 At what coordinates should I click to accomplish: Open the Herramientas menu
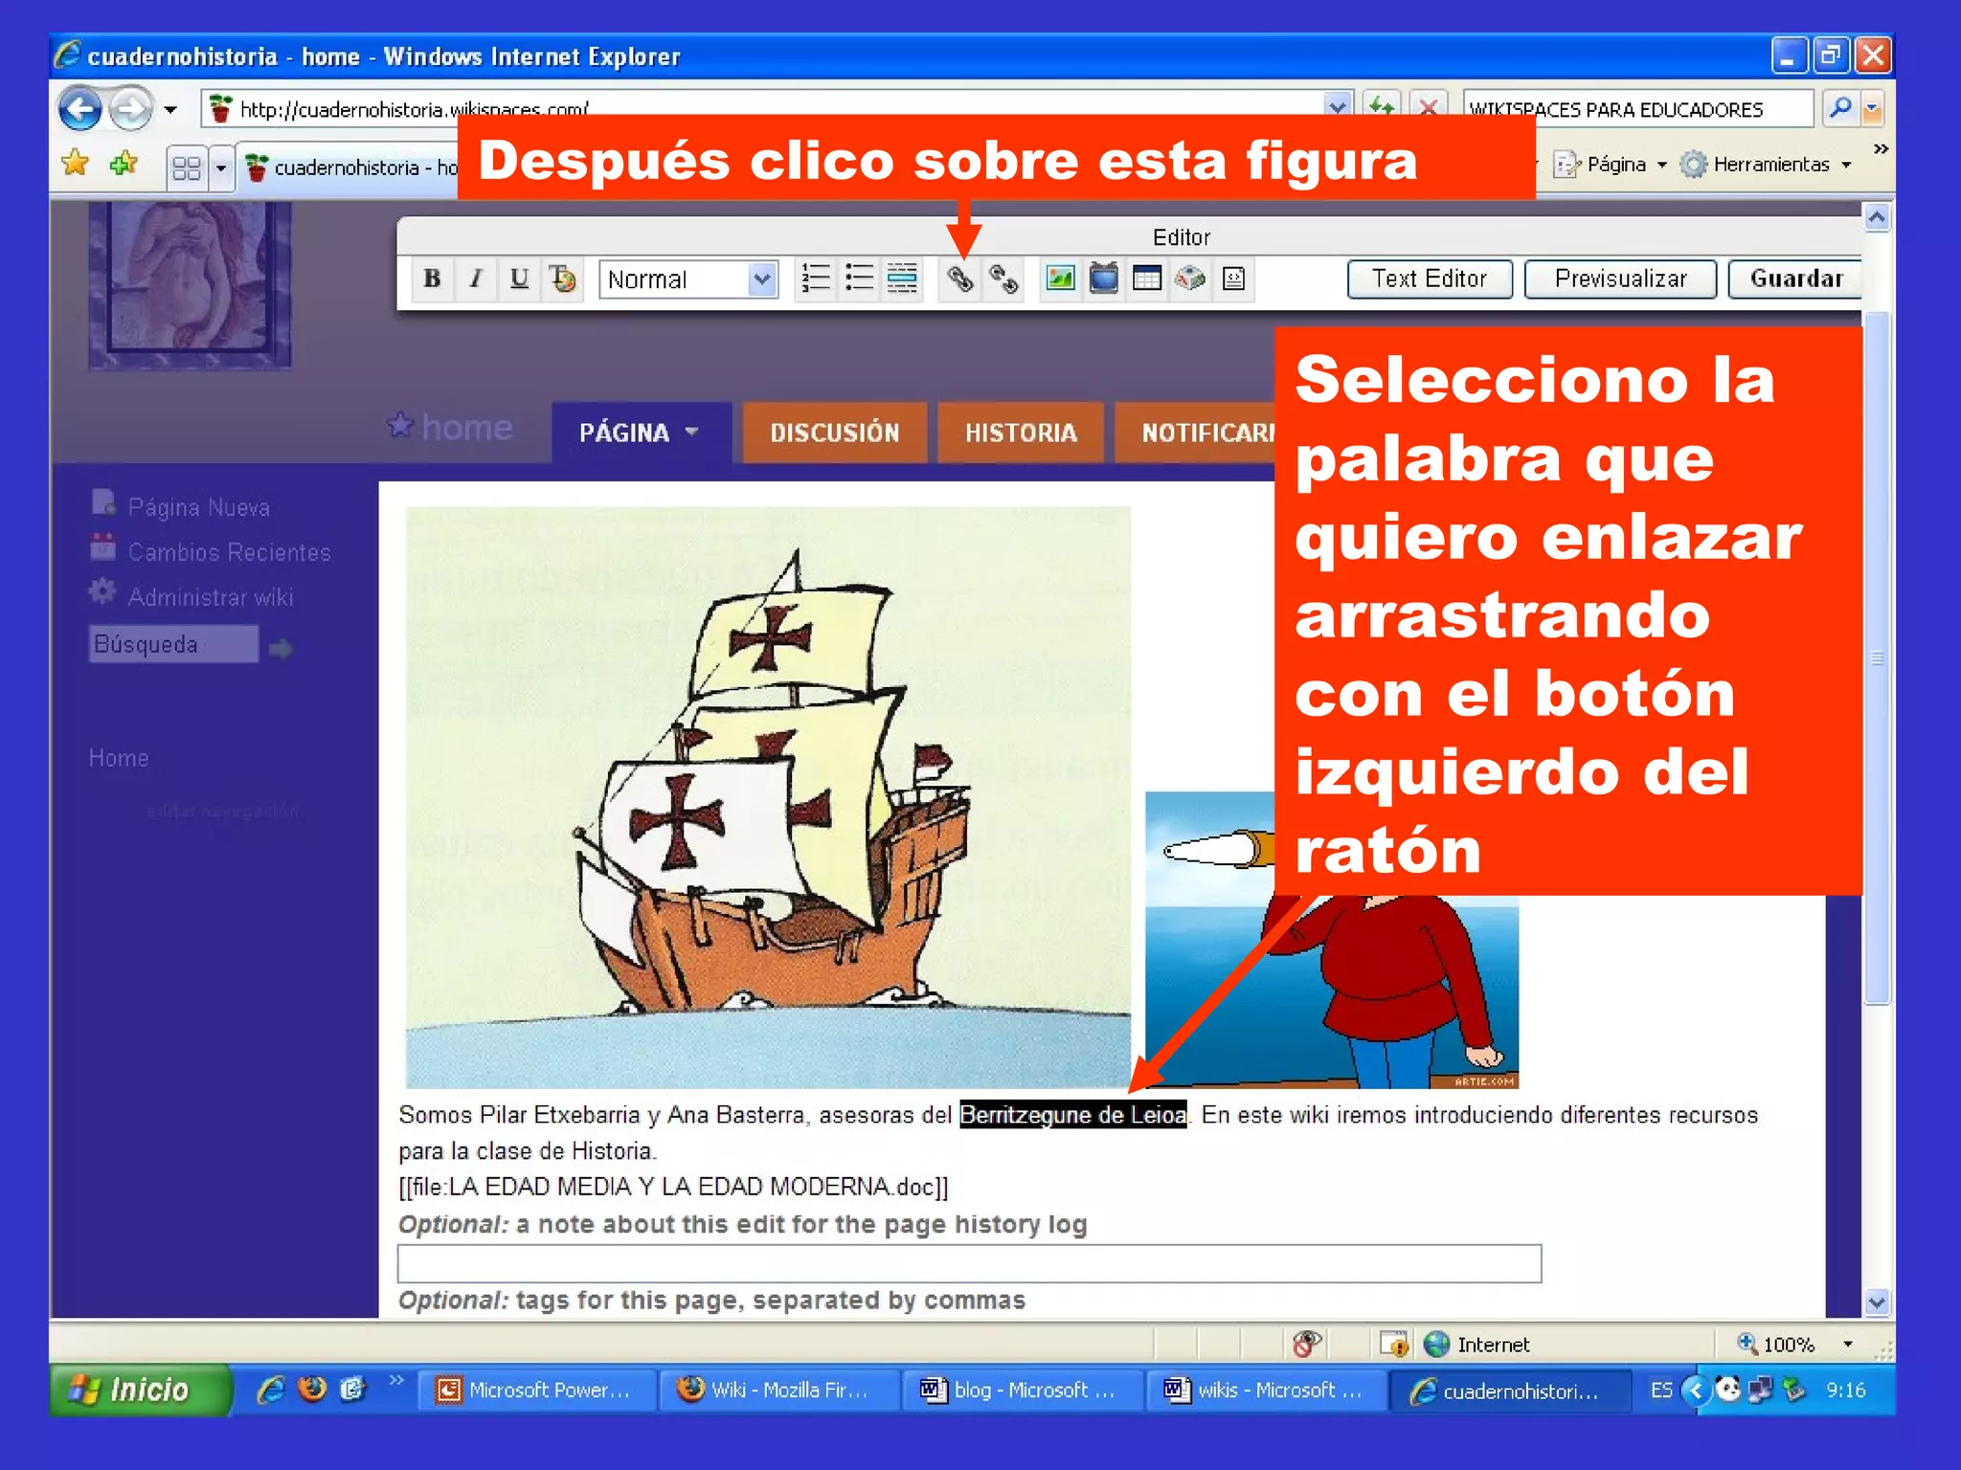(x=1767, y=165)
